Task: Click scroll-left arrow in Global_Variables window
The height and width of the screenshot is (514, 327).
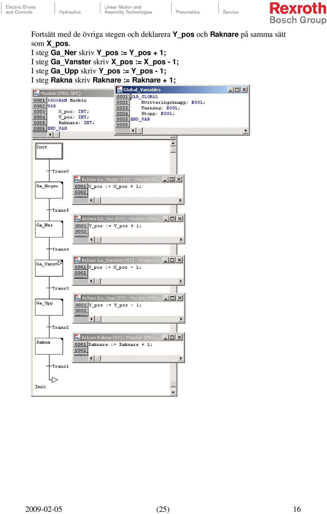Action: (134, 130)
